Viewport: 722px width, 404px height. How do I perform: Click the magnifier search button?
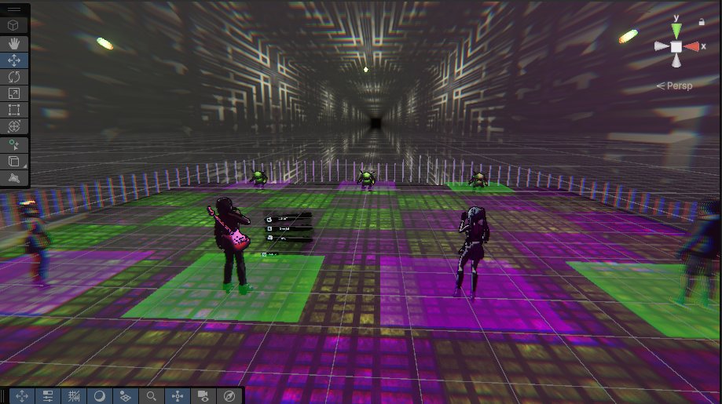coord(151,395)
